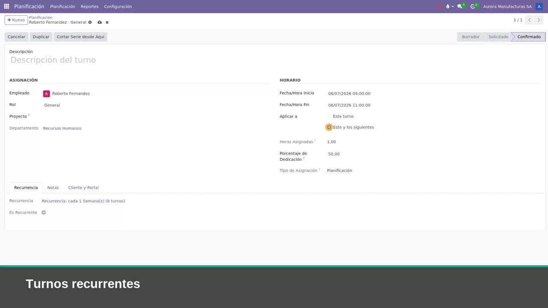Go to the next record arrow
The image size is (548, 308).
click(539, 20)
